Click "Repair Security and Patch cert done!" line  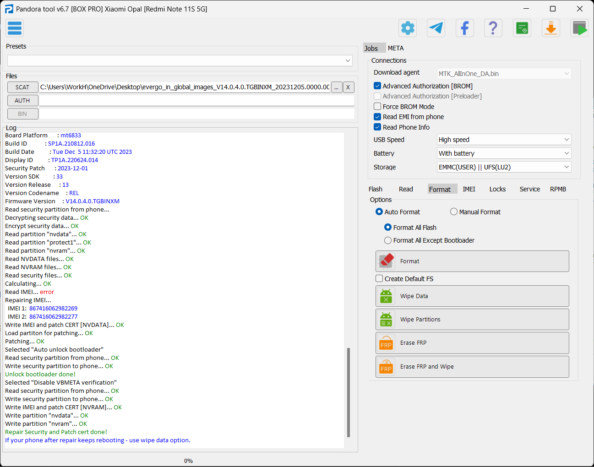pos(56,432)
